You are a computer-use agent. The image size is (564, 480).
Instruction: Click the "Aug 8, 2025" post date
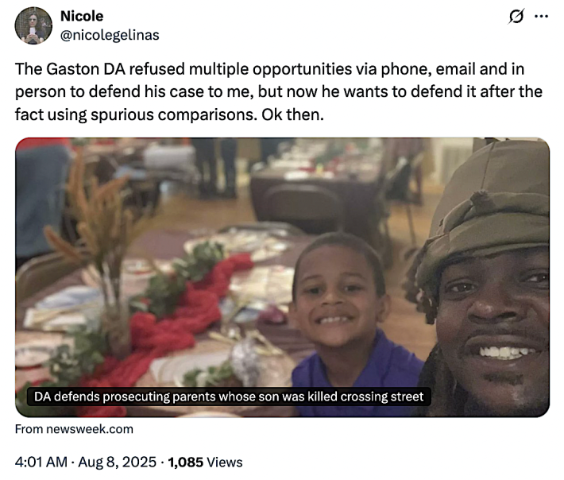coord(125,462)
